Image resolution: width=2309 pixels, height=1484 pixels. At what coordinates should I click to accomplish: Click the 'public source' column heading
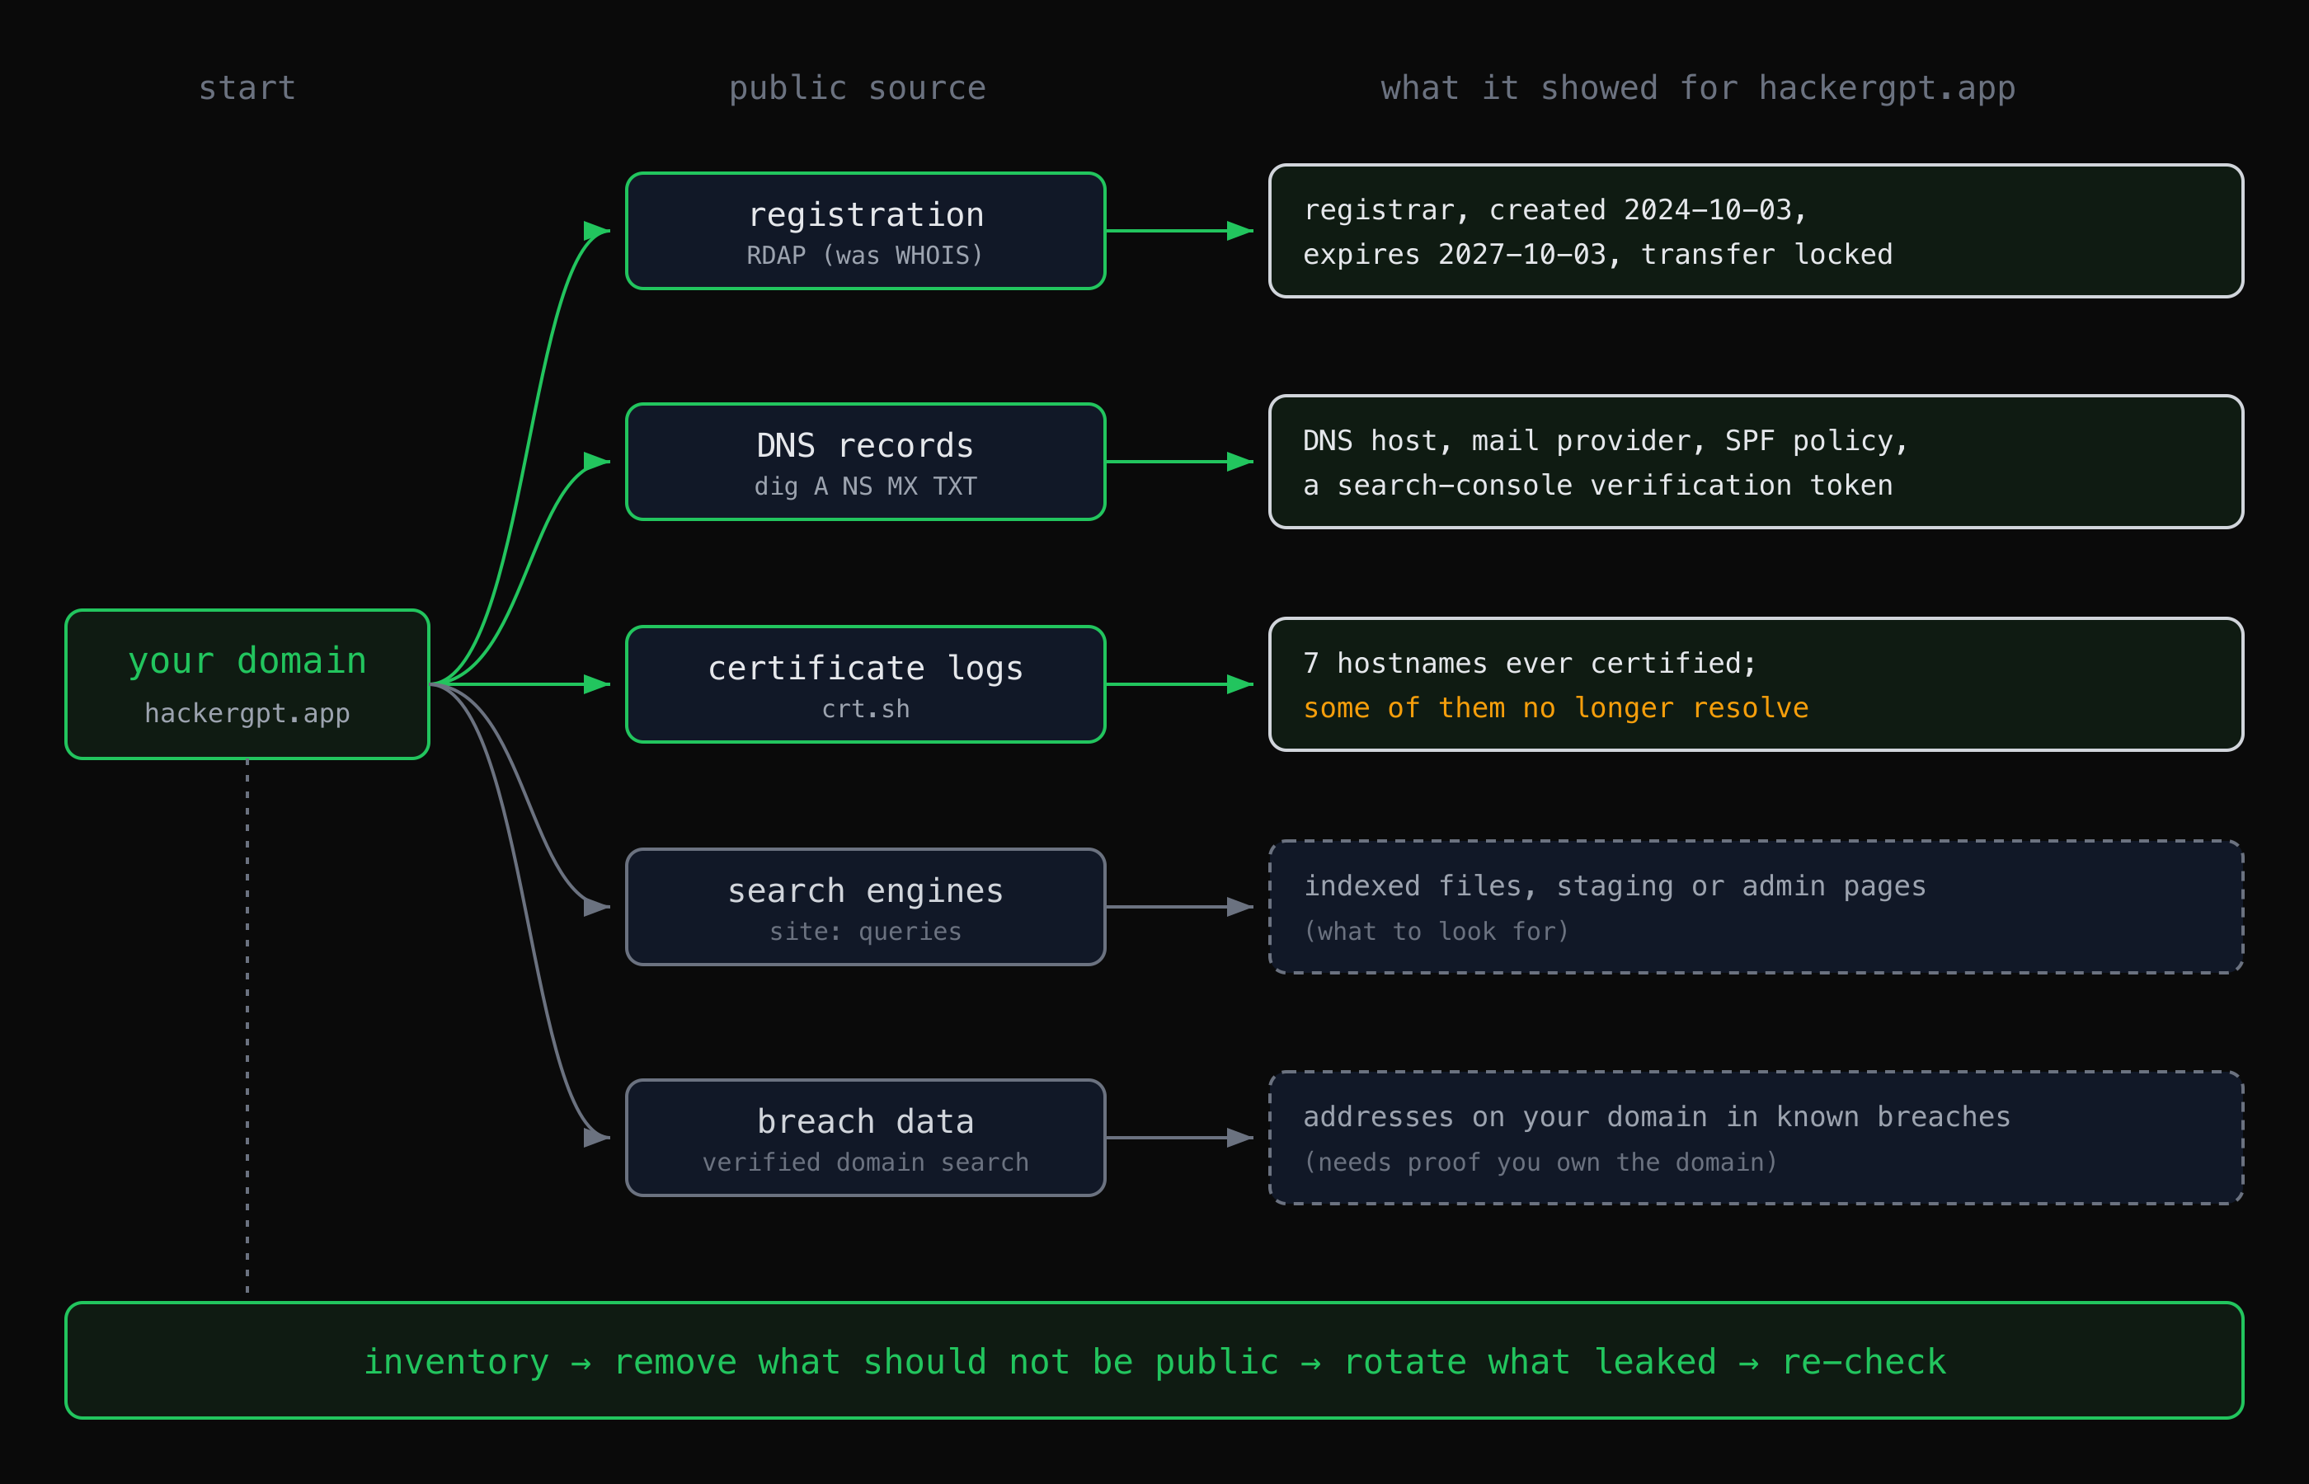coord(858,87)
